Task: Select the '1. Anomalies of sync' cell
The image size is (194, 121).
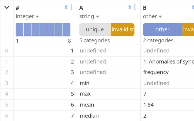Action: [x=168, y=62]
